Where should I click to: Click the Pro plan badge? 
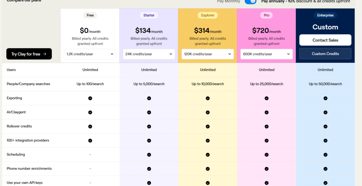tap(267, 15)
